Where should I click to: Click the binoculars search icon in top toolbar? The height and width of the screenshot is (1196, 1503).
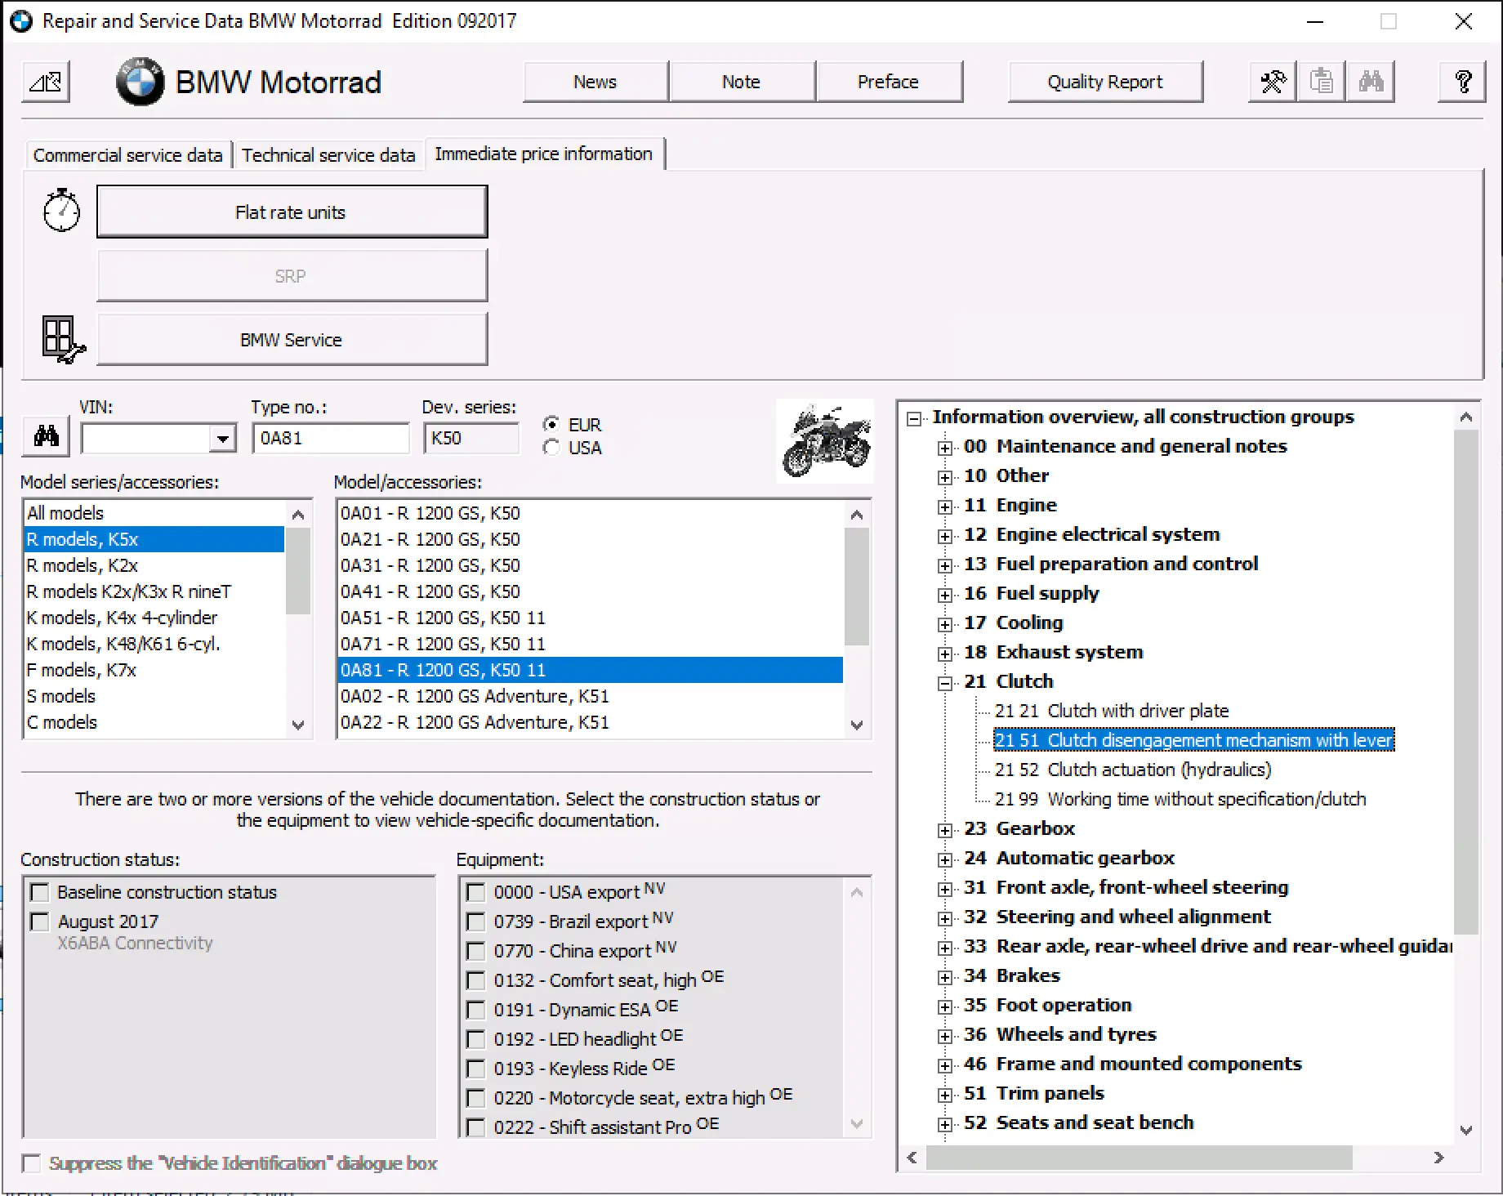(1370, 82)
